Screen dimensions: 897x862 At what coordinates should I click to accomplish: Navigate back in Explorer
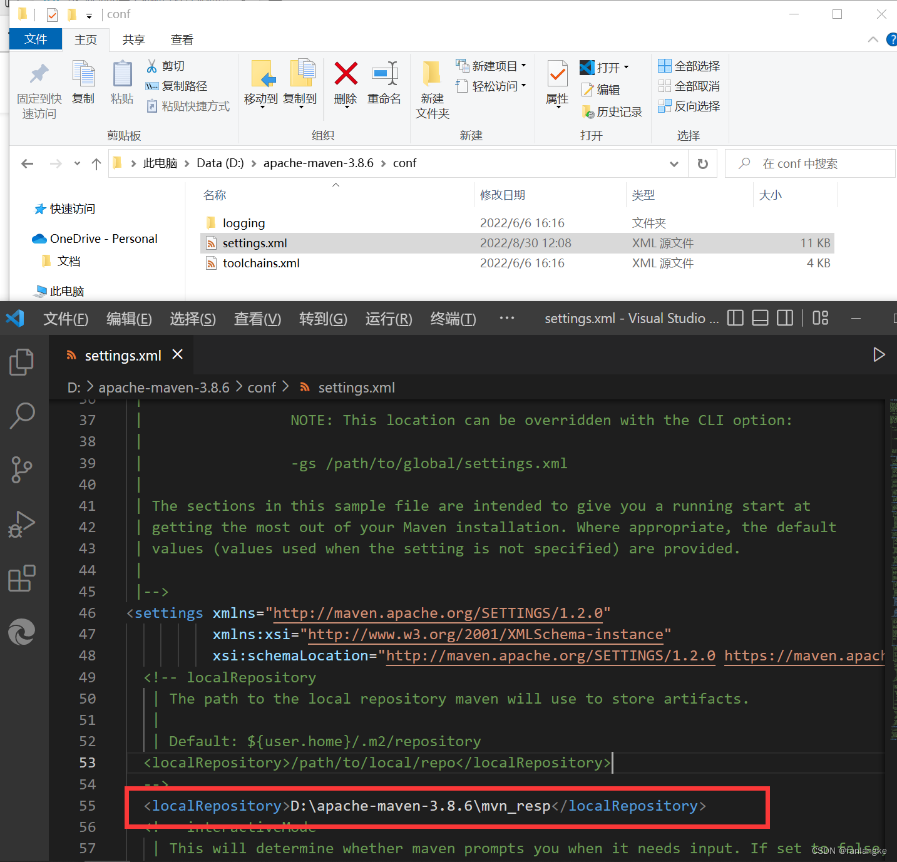tap(27, 163)
